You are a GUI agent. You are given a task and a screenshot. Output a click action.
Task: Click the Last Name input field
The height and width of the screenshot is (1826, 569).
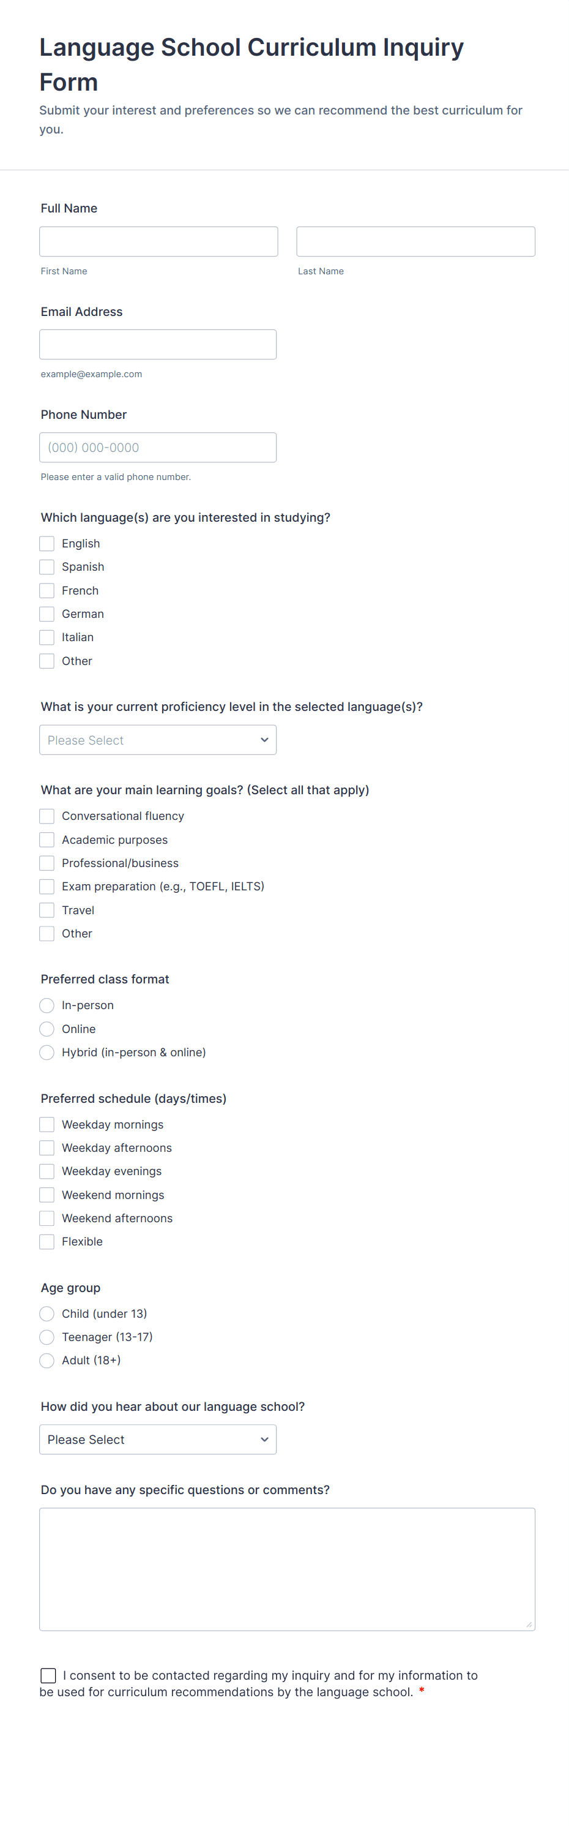pyautogui.click(x=415, y=242)
